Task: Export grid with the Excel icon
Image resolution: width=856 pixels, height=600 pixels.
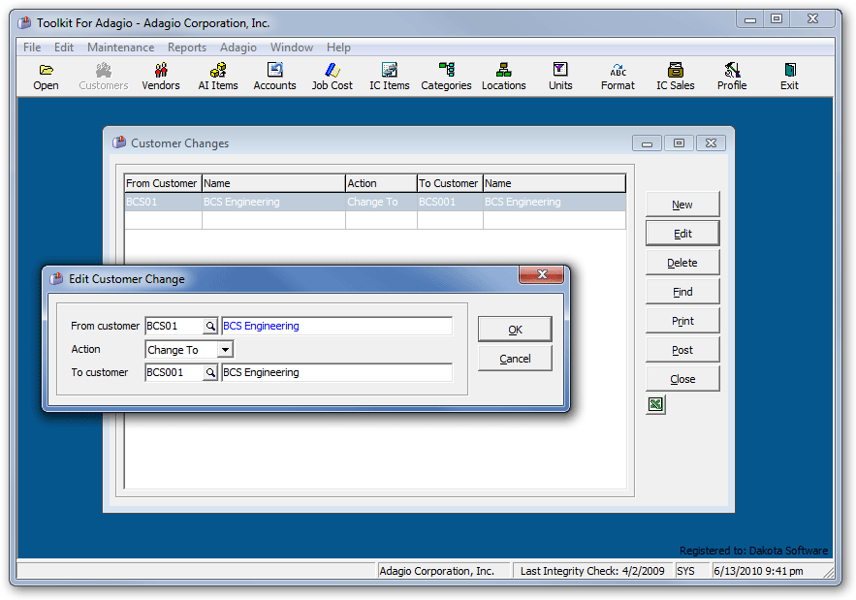Action: [655, 404]
